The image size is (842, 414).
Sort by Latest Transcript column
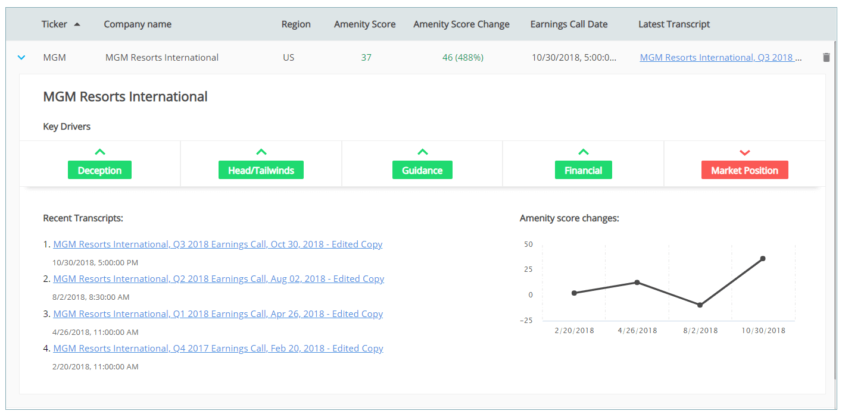tap(674, 24)
